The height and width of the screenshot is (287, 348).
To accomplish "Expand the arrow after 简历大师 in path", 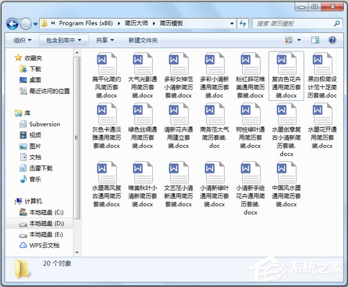I will pyautogui.click(x=154, y=24).
